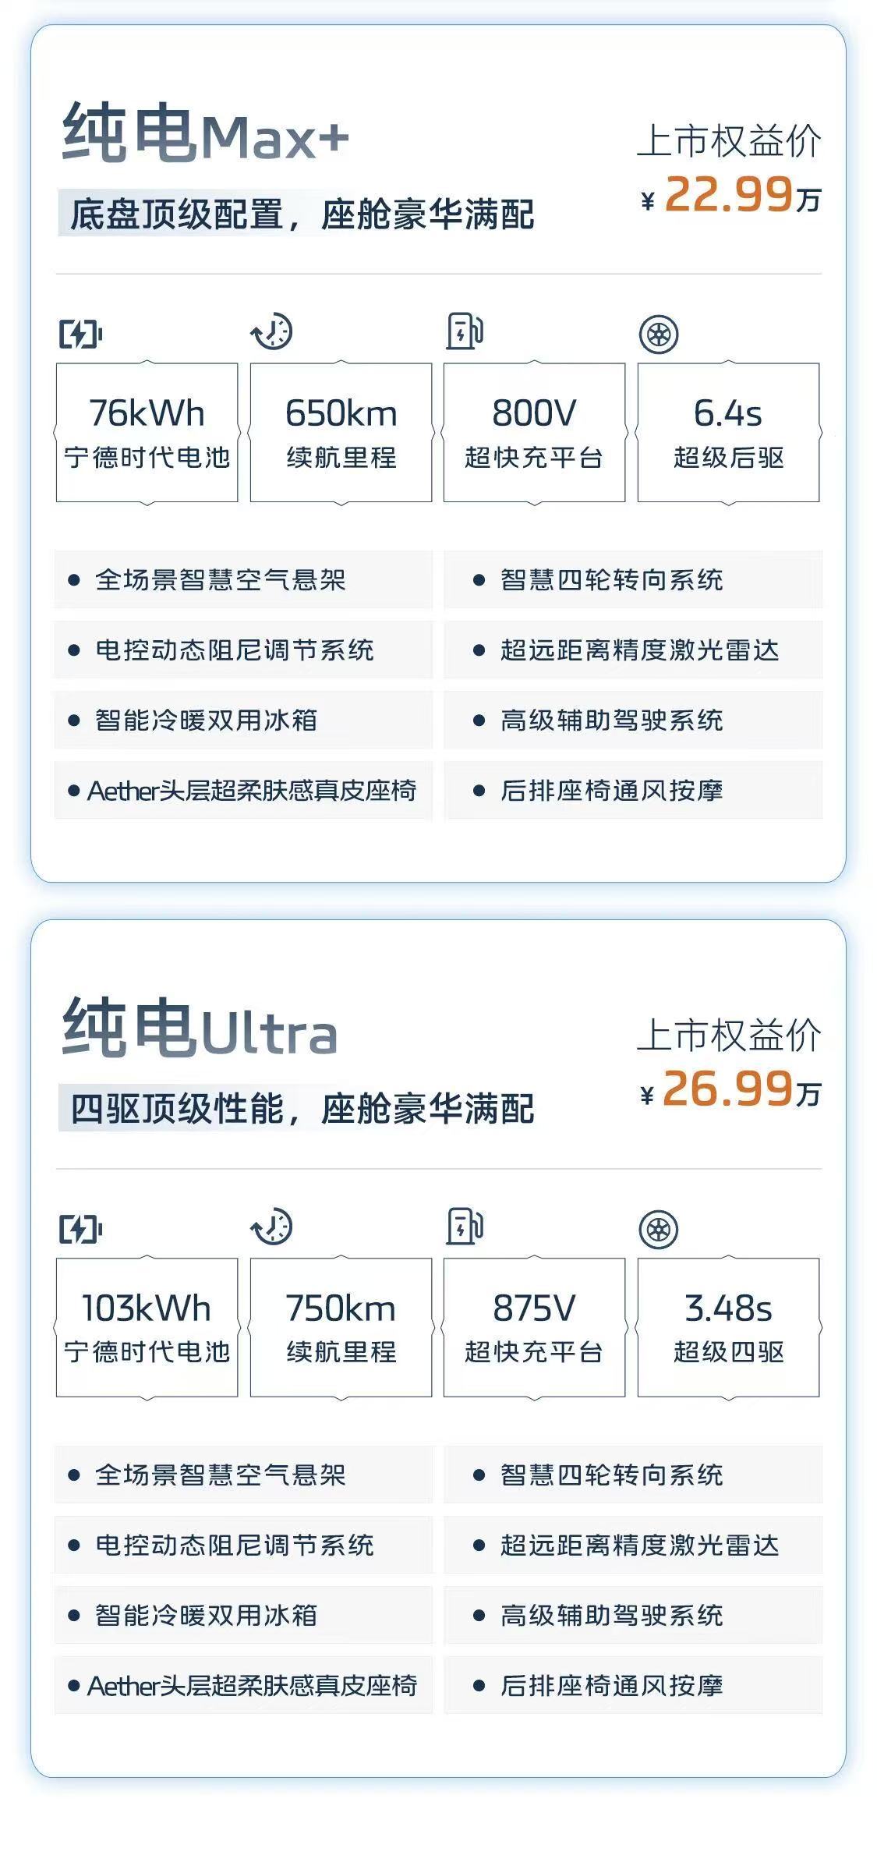The width and height of the screenshot is (877, 1873).
Task: Select the 76kWh 宁德时代电池 spec box
Action: [147, 433]
